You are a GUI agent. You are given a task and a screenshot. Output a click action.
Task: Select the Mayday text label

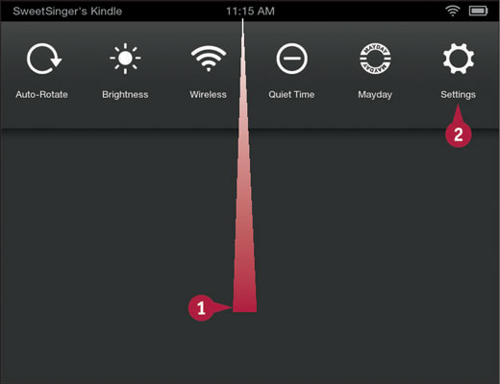(375, 95)
